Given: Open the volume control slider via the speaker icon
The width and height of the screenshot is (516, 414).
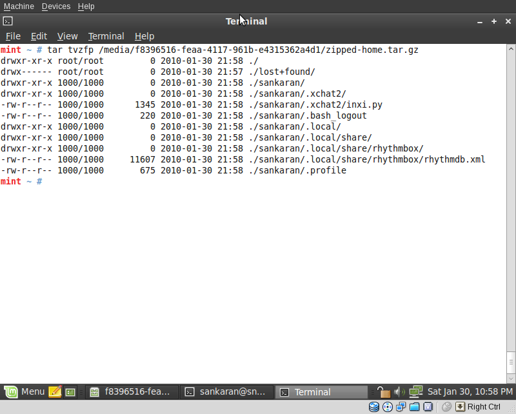Looking at the screenshot, I should coord(398,391).
